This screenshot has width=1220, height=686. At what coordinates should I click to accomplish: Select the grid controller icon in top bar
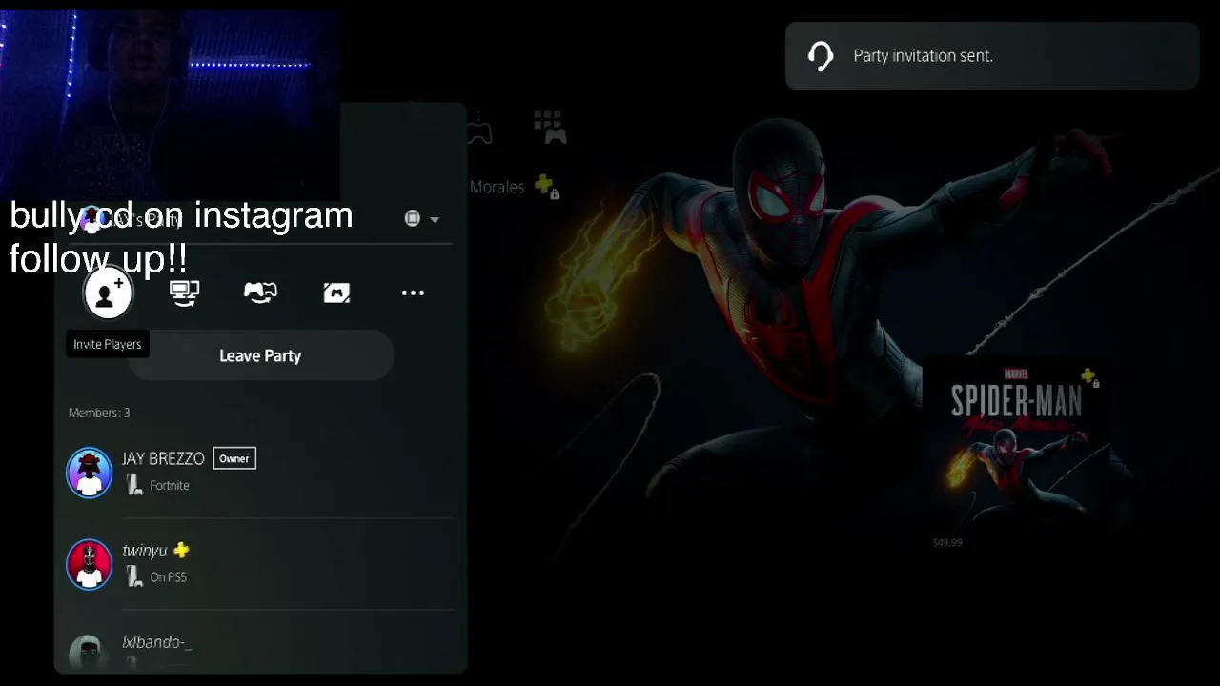[x=550, y=127]
